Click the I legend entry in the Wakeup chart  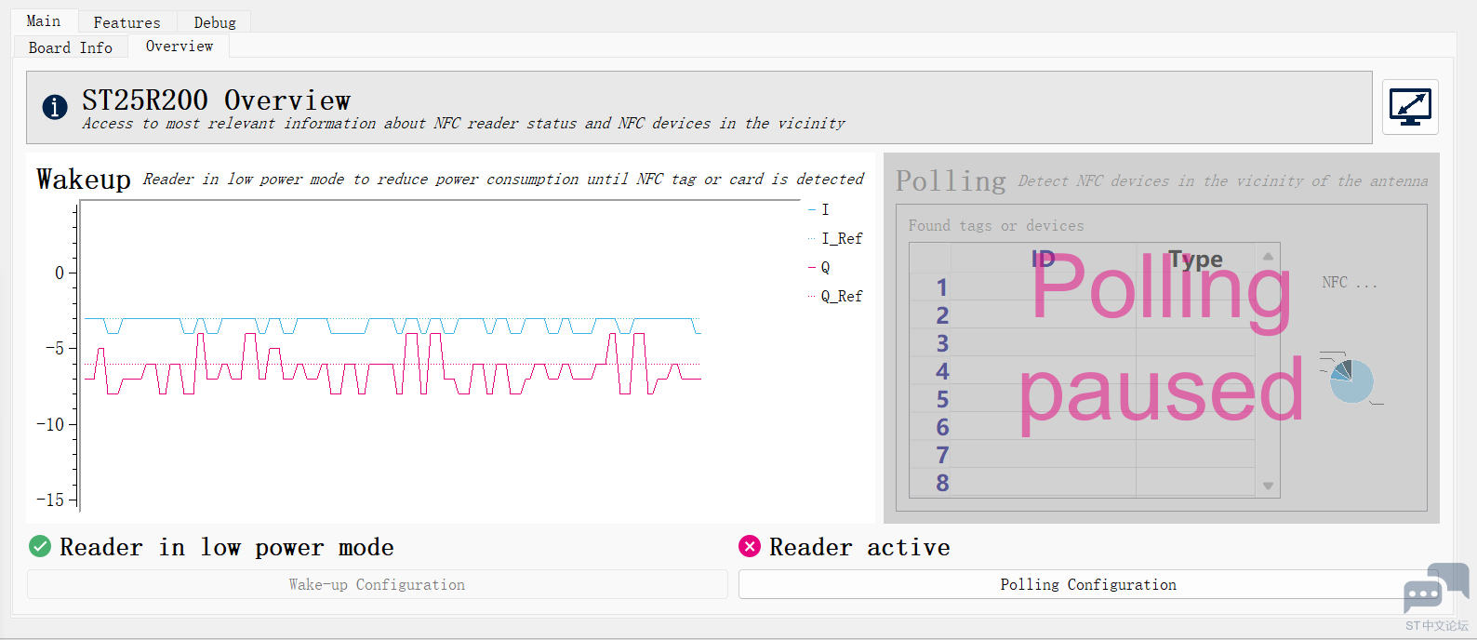[819, 209]
